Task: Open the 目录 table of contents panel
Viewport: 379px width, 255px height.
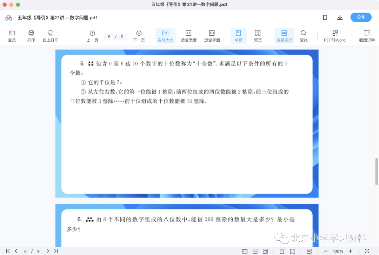Action: (x=12, y=36)
